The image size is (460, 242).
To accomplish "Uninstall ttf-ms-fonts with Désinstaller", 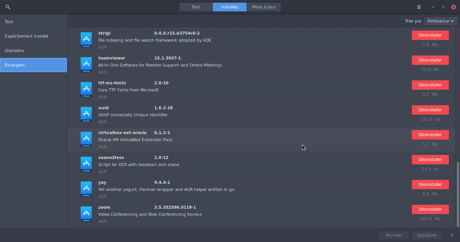I will coord(430,85).
